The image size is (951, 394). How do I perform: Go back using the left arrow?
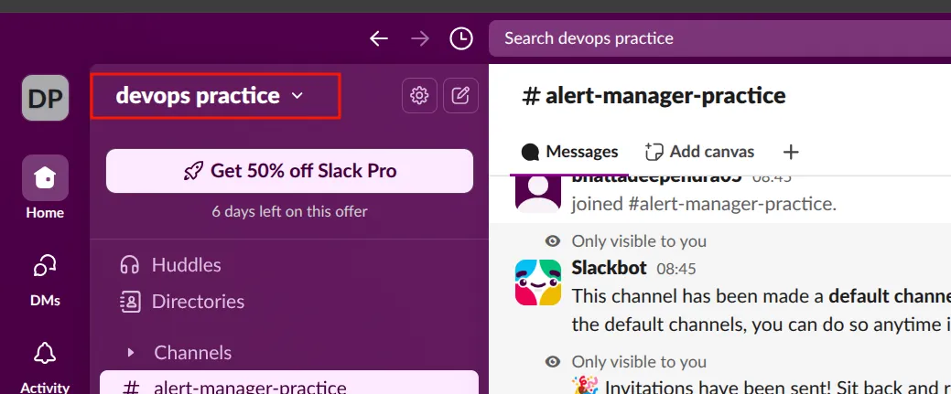tap(379, 38)
